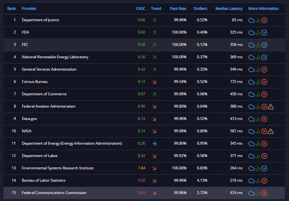
Task: Open bar chart icon for Department of Commerce
Action: click(258, 94)
